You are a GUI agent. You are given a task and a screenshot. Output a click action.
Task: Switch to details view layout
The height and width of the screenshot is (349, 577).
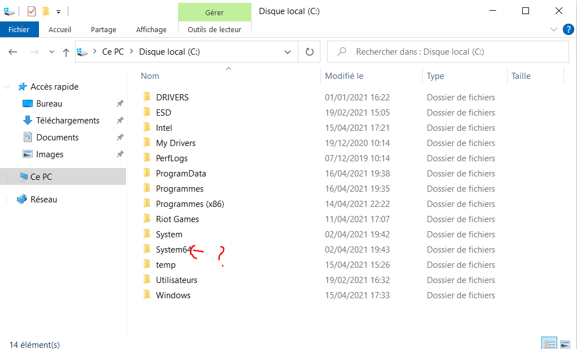(x=549, y=343)
